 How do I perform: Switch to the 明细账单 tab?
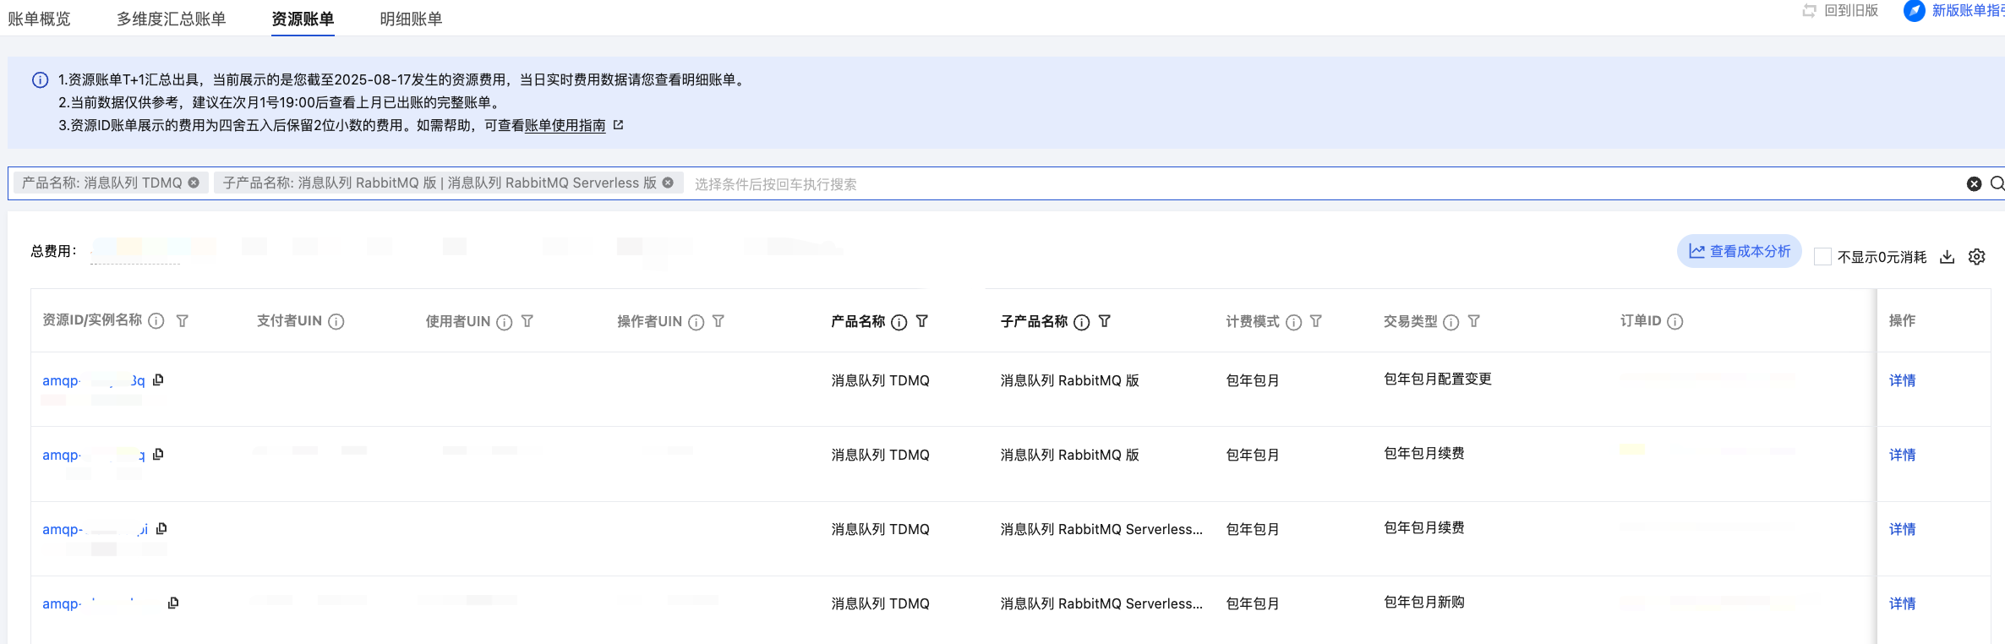411,19
